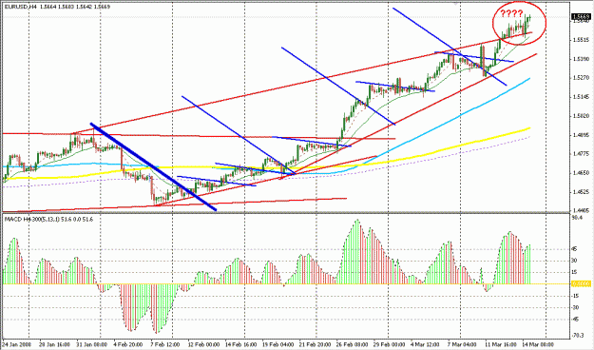Click the MACD indicator label
The image size is (594, 350).
48,219
